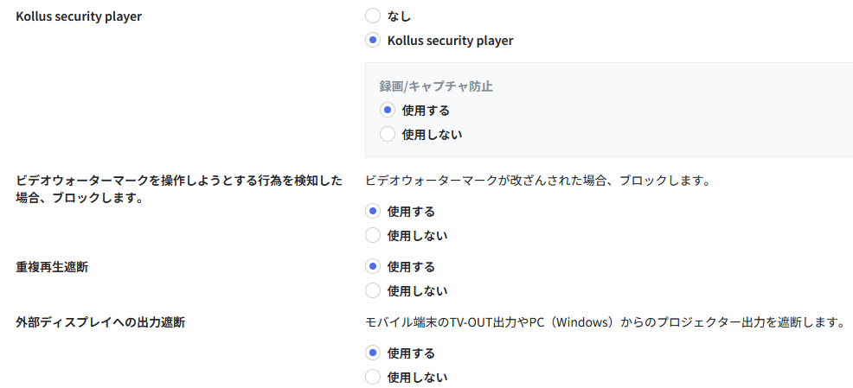Click the 'ビデオウォーターマークが改ざんされた場合' description text
853x388 pixels.
(538, 181)
